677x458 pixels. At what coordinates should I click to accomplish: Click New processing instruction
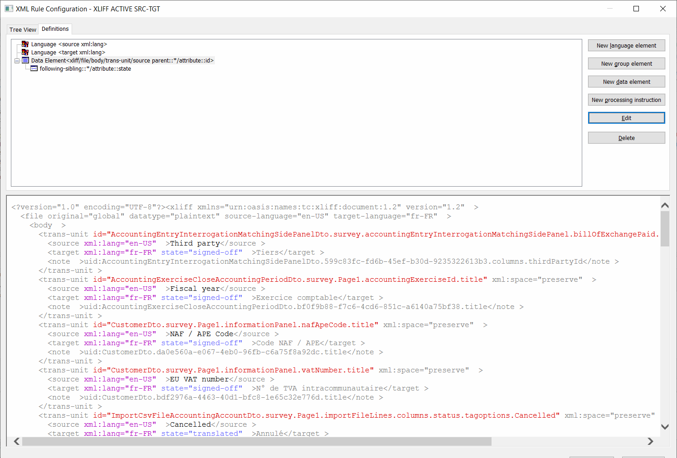pos(626,100)
